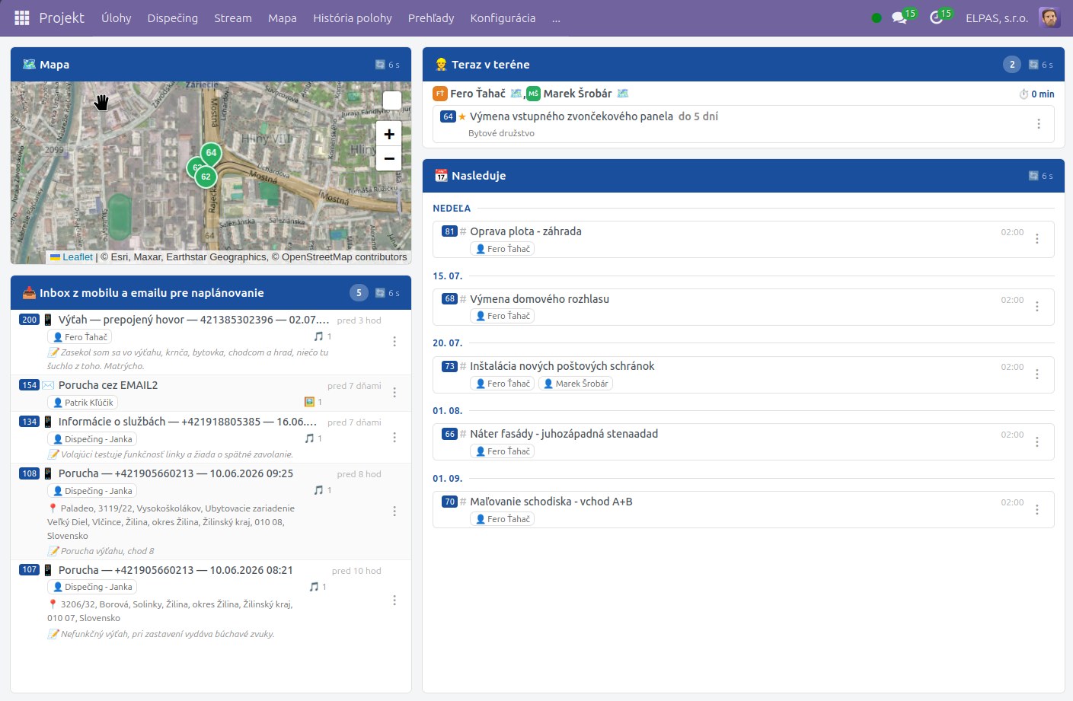Click the MŠ green avatar badge
Image resolution: width=1073 pixels, height=701 pixels.
[x=533, y=94]
